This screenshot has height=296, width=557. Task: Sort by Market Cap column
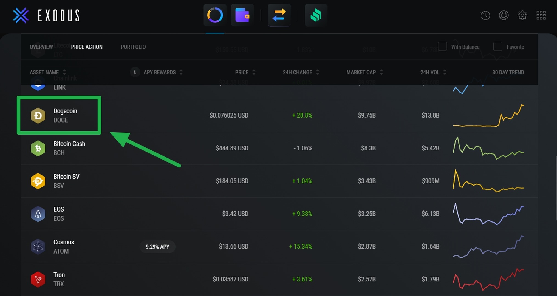(365, 72)
